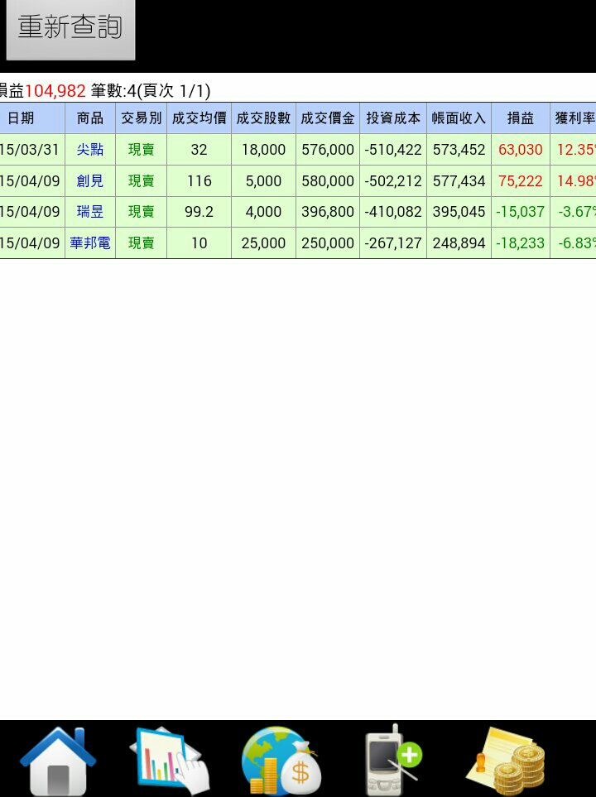Click the share count 25,000
596x797 pixels.
(263, 243)
